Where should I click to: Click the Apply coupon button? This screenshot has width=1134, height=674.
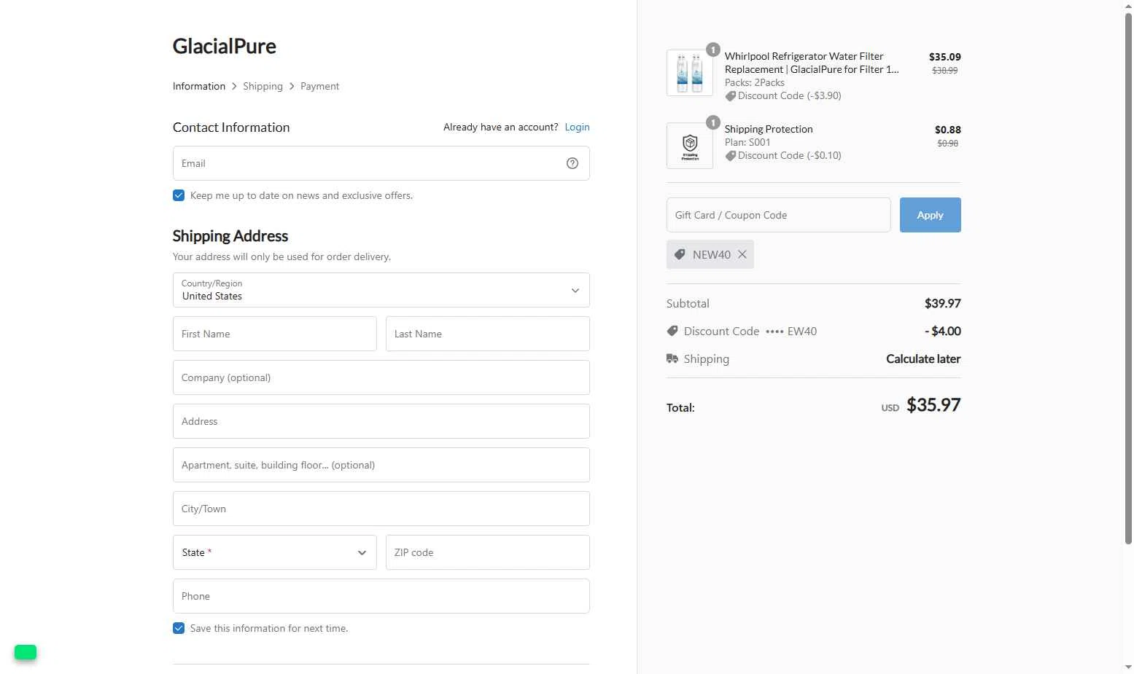(930, 215)
